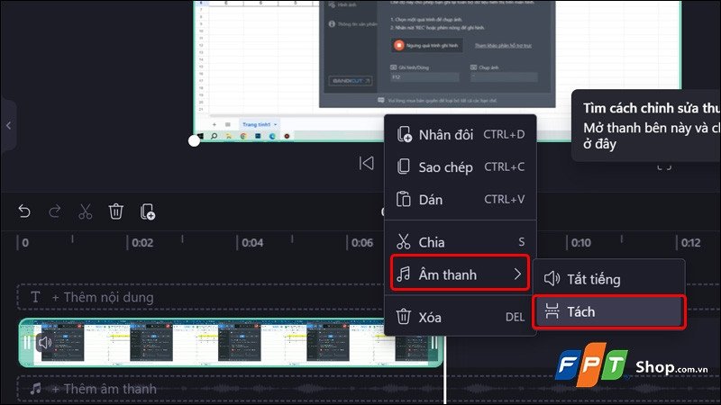
Task: Choose Nhân đôi from context menu
Action: click(461, 134)
